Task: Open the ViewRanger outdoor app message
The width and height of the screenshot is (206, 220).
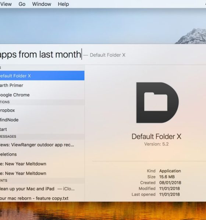Action: pos(42,145)
